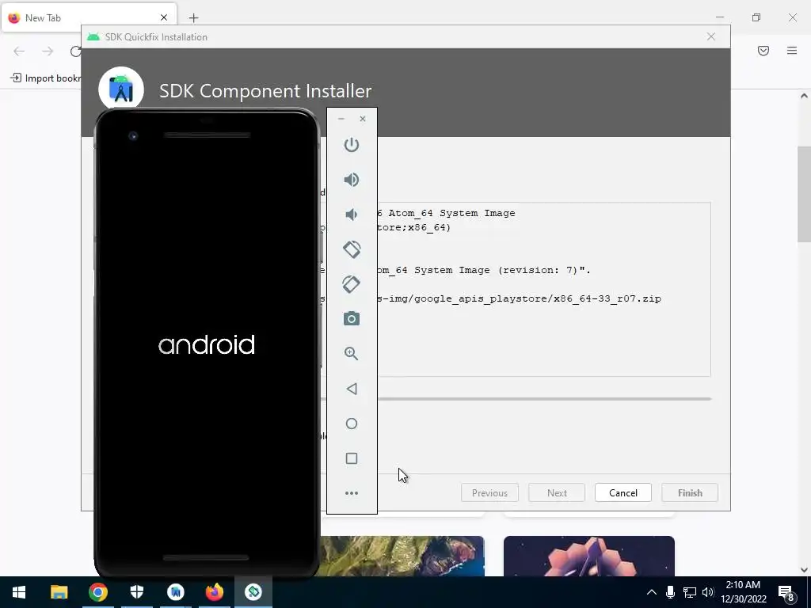Open a new browser tab with plus

click(x=193, y=18)
